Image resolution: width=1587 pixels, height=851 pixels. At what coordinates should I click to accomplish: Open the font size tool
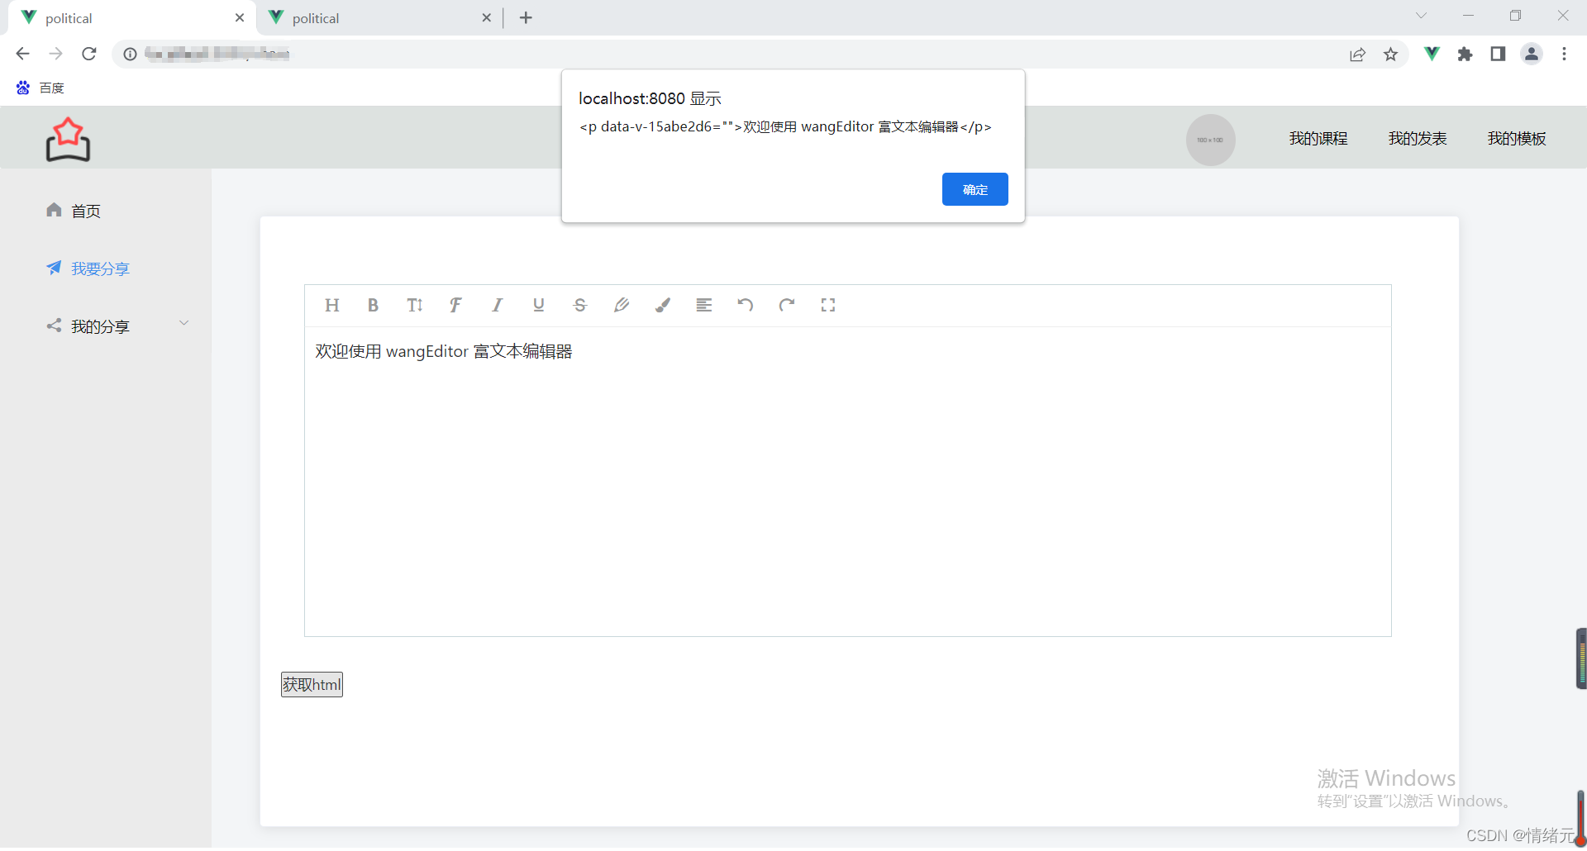(415, 306)
